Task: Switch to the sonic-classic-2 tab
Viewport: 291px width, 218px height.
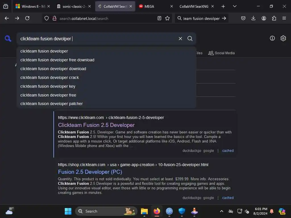Action: (x=74, y=6)
